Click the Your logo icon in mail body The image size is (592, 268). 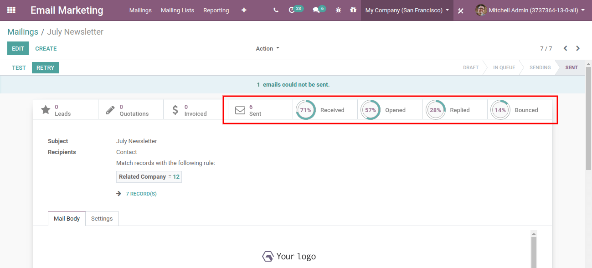[268, 256]
